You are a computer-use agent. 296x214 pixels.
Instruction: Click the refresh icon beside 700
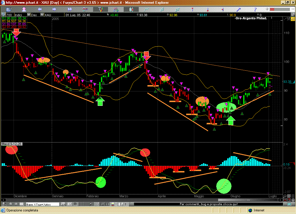click(x=3, y=15)
